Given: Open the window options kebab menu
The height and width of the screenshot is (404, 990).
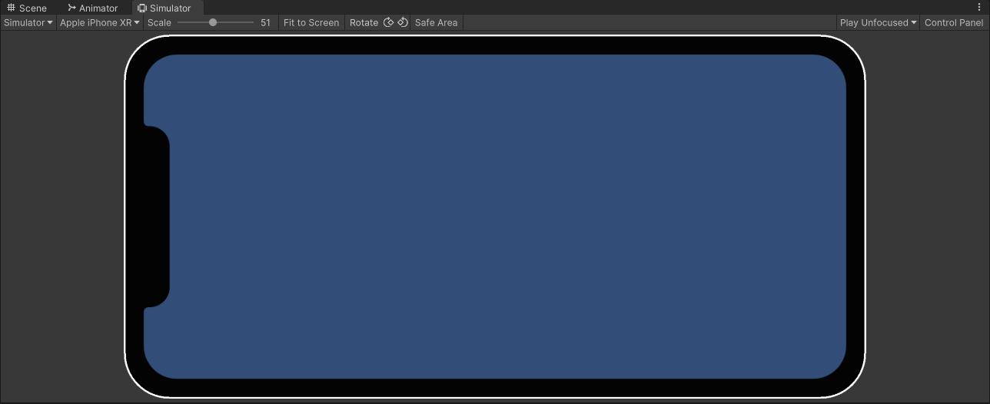Looking at the screenshot, I should 978,7.
